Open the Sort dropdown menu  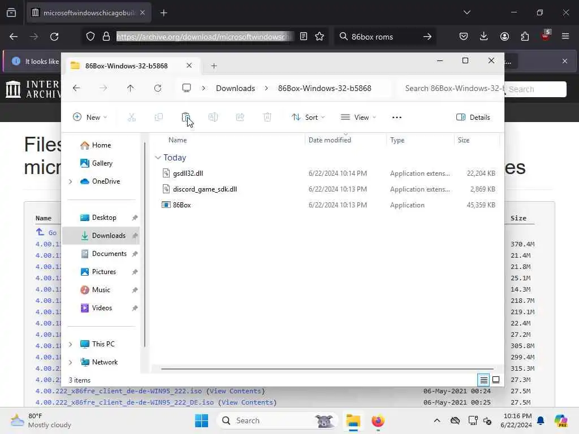[x=308, y=118]
